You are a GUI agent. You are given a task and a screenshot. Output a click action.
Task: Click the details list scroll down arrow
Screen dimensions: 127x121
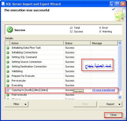120,97
